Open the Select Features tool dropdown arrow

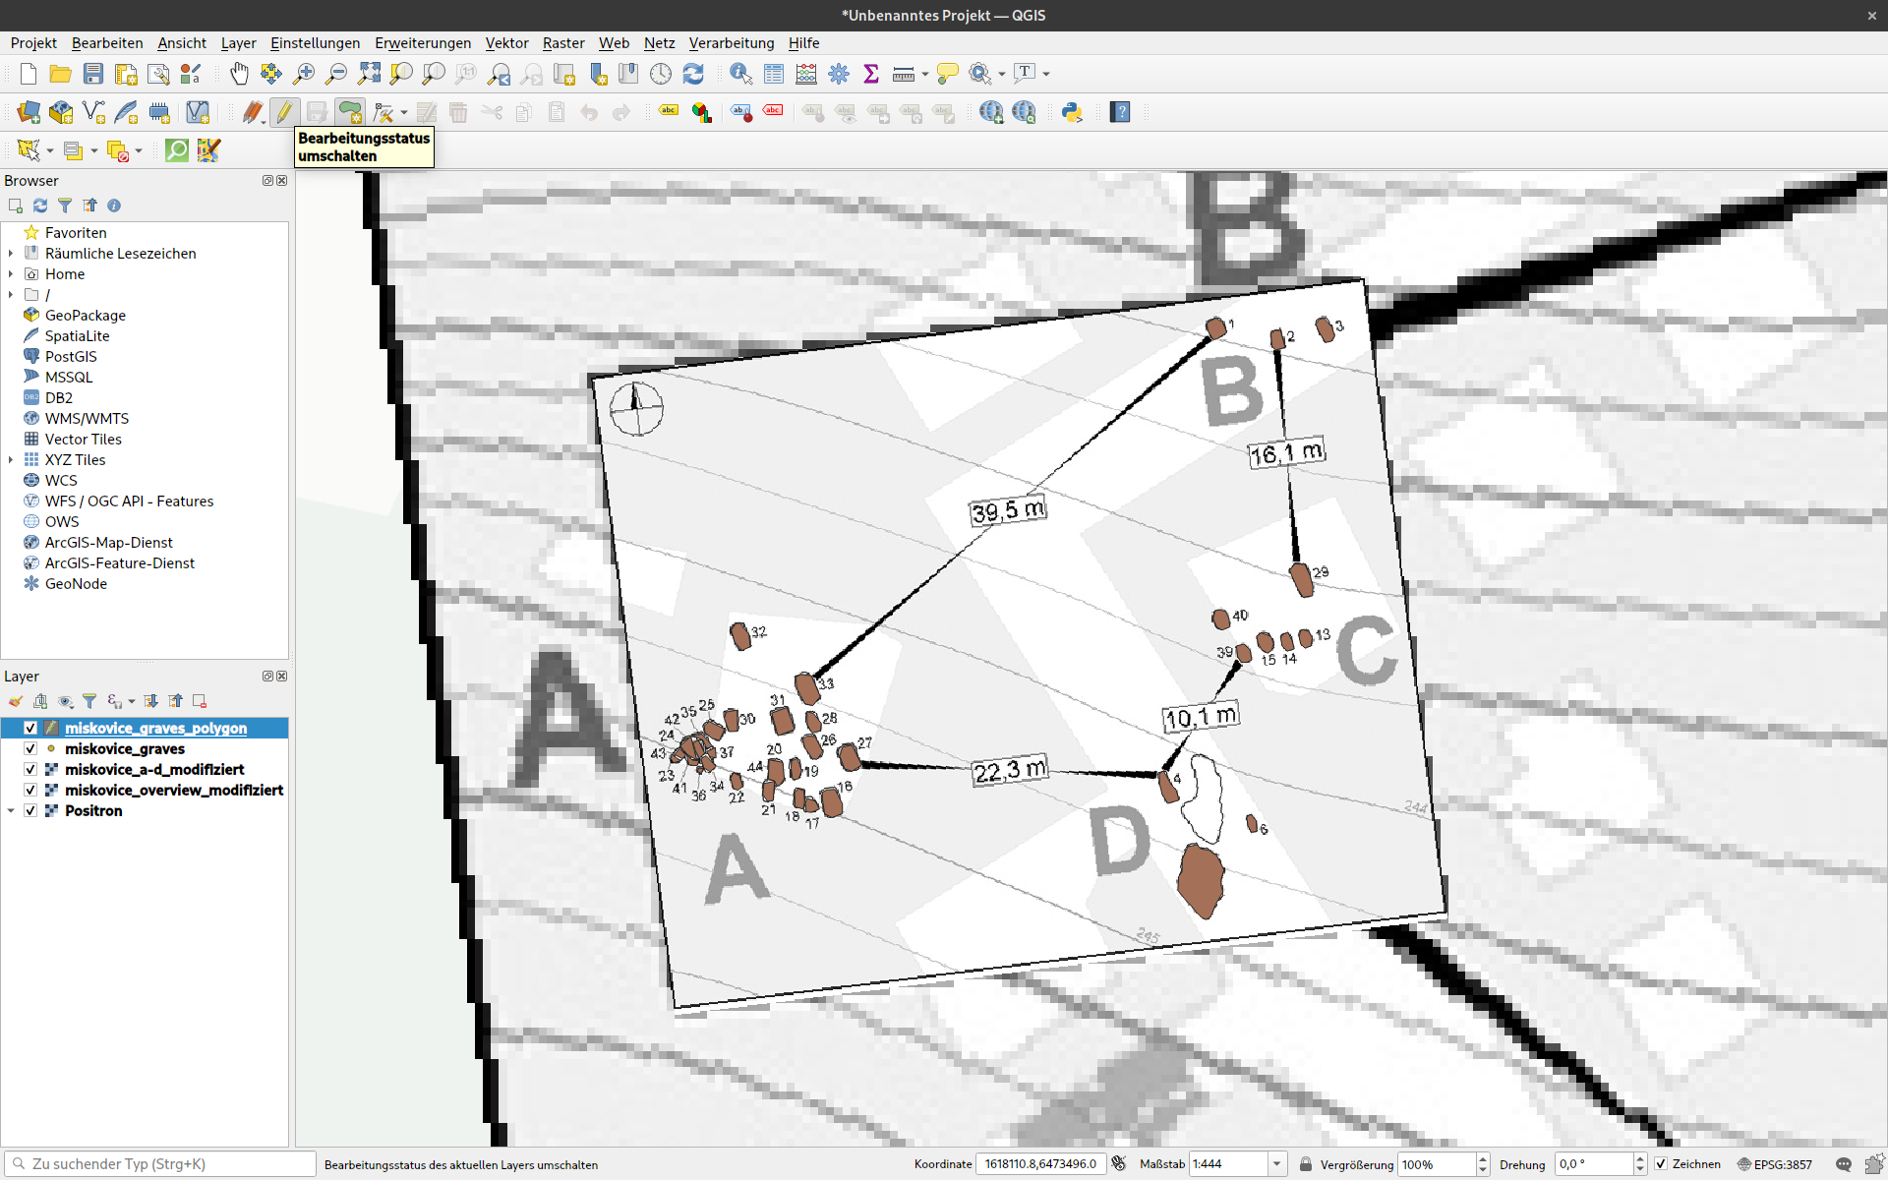pyautogui.click(x=50, y=150)
